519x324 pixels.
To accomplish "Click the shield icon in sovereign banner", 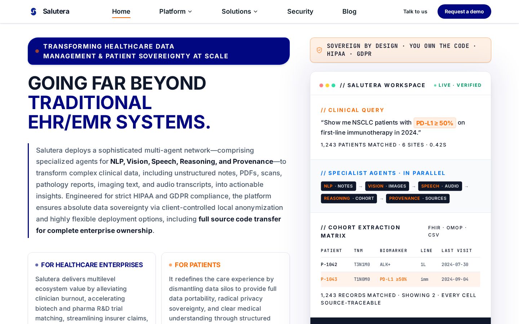I will pos(319,50).
